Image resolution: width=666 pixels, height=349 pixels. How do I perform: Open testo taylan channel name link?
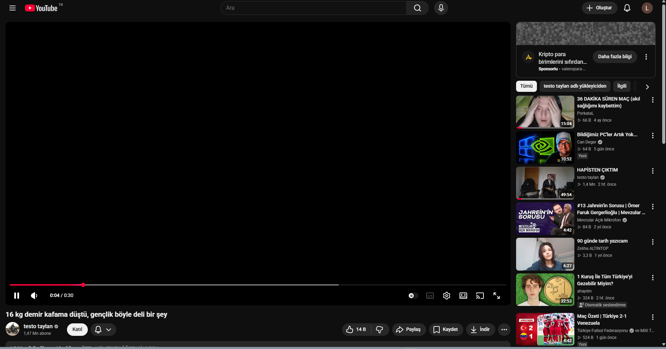tap(38, 326)
